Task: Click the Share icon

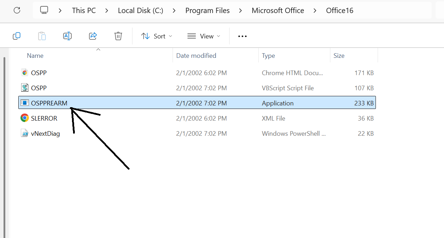Action: (x=93, y=36)
